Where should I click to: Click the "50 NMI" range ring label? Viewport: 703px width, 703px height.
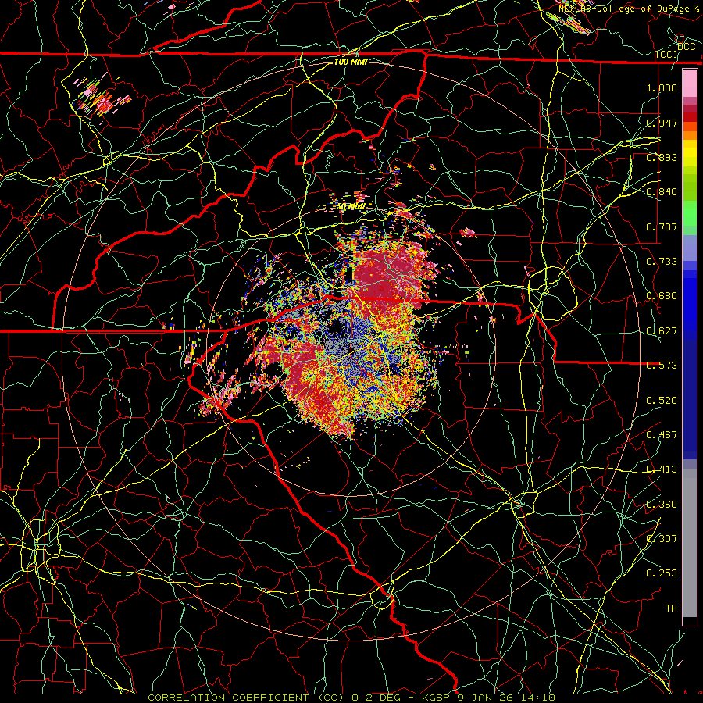(x=351, y=206)
